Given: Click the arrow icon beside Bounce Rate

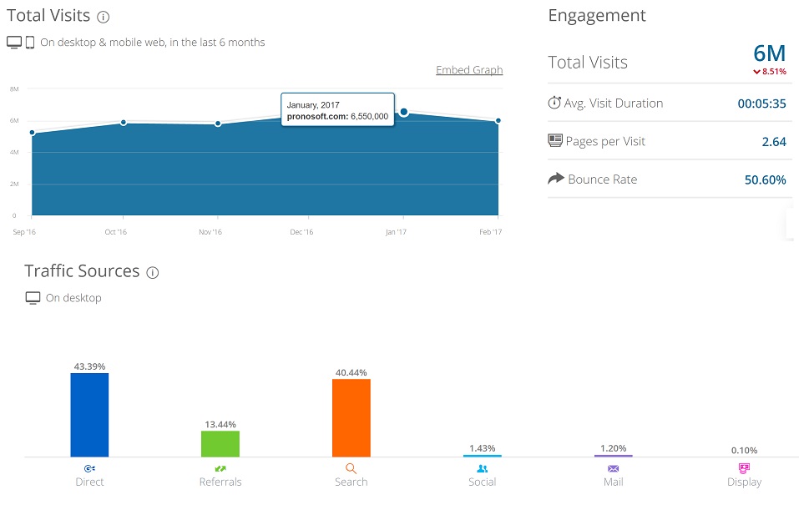Looking at the screenshot, I should 556,178.
